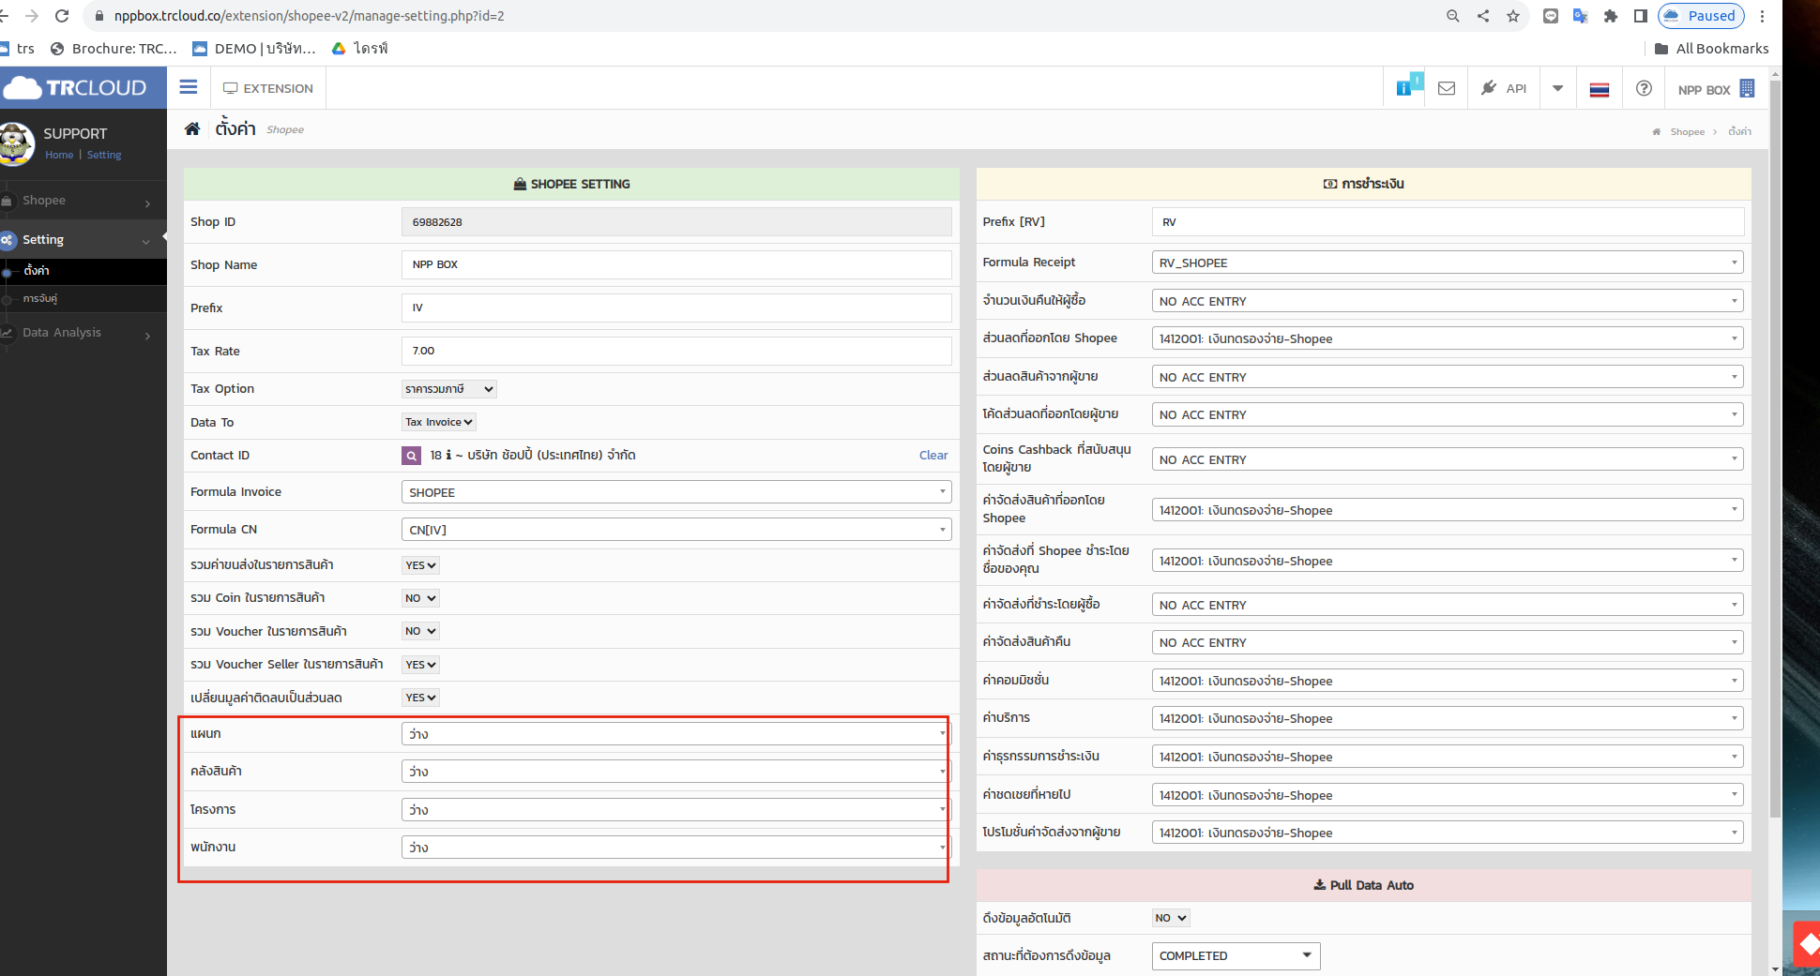This screenshot has height=976, width=1820.
Task: Reload the page in browser
Action: click(62, 16)
